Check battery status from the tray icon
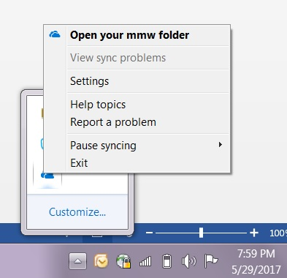 coord(167,261)
